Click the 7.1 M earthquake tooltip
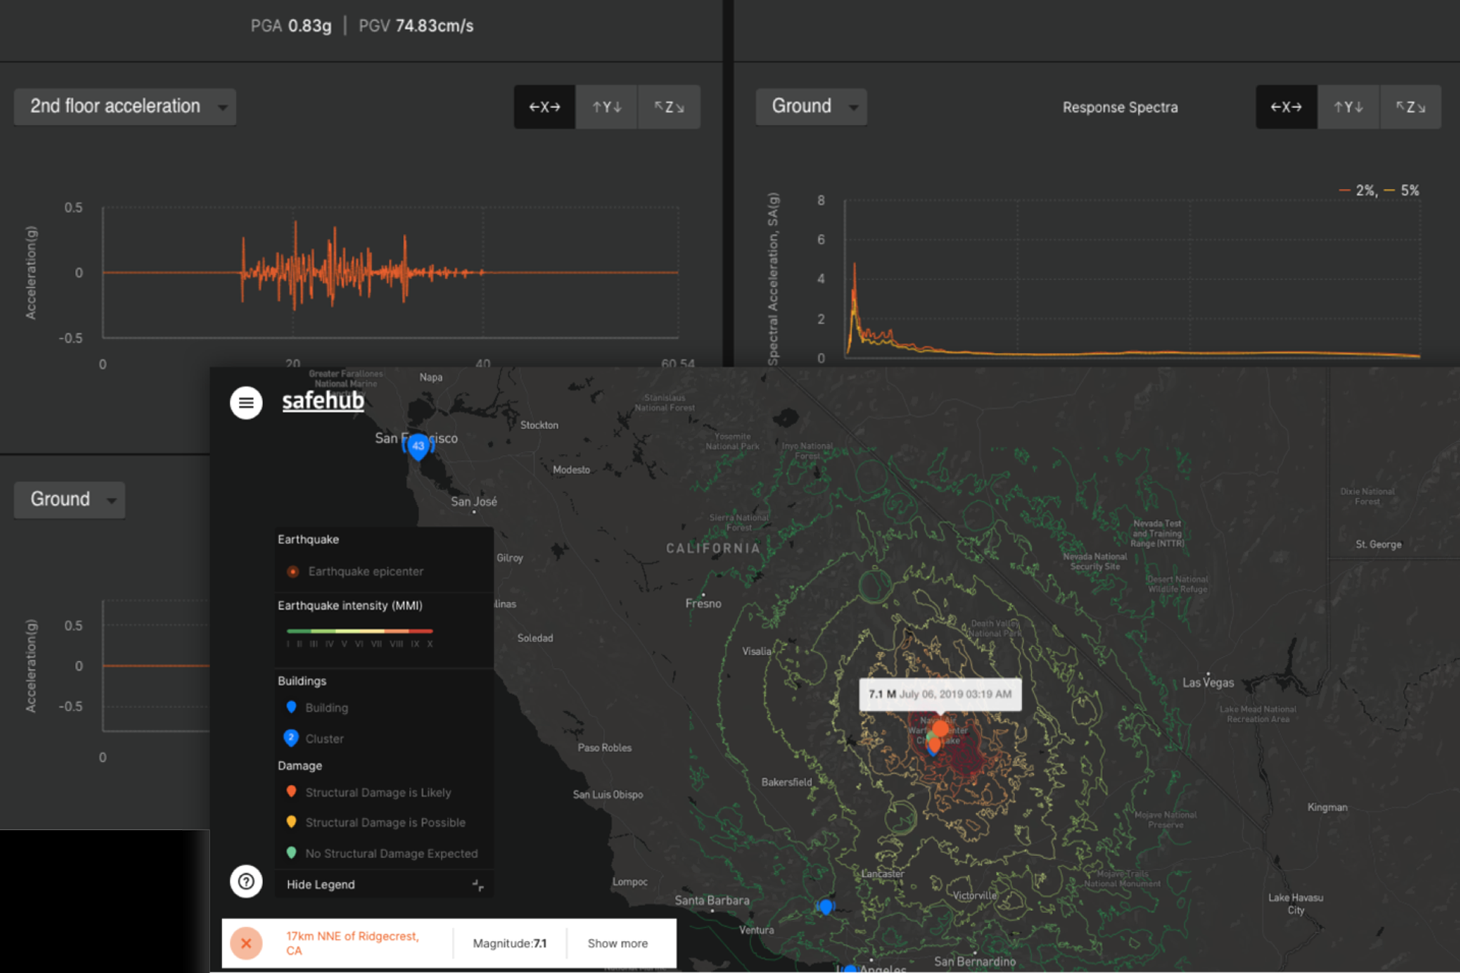This screenshot has width=1460, height=973. tap(940, 694)
